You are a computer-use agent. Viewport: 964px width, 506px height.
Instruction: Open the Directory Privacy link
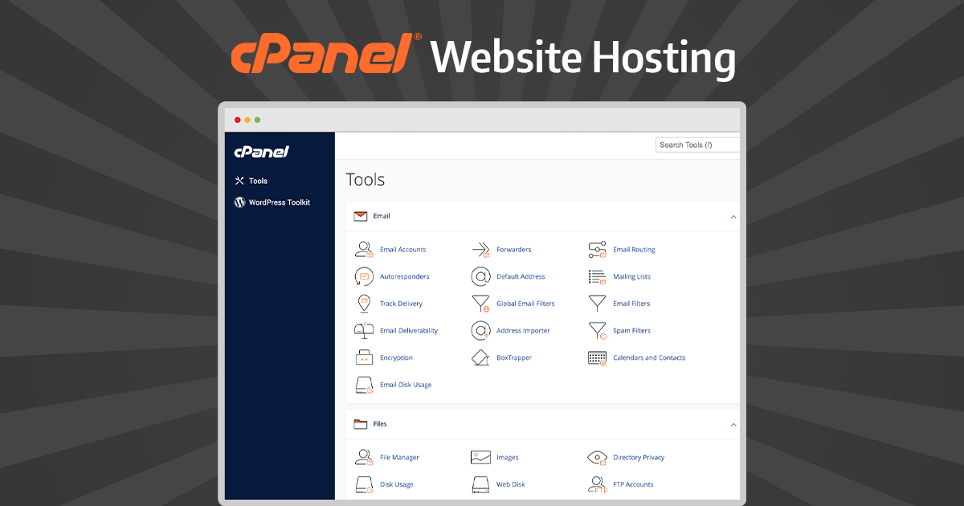coord(639,458)
